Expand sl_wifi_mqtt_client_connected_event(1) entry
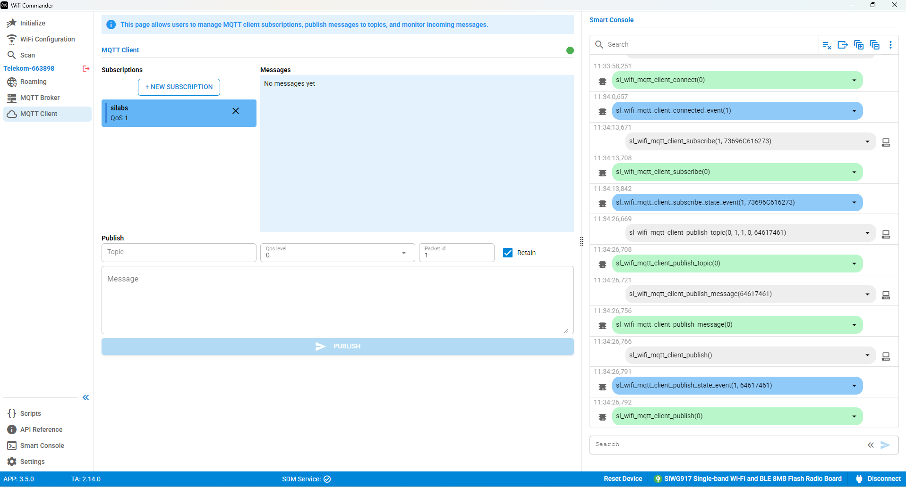 (x=854, y=111)
